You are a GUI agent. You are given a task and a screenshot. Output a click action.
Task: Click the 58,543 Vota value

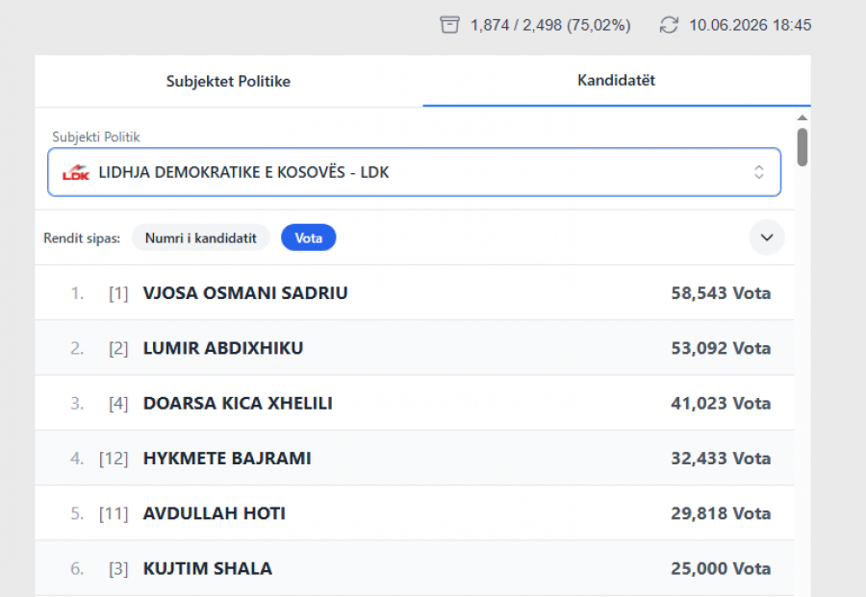click(x=721, y=293)
